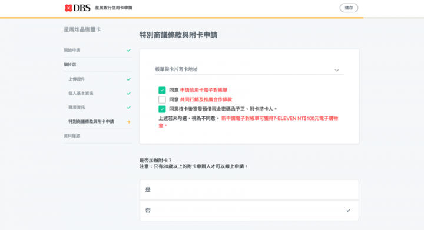Uncheck the 同意核卡後寄發預借現金密碼函 checkbox
The image size is (424, 230).
tap(162, 109)
